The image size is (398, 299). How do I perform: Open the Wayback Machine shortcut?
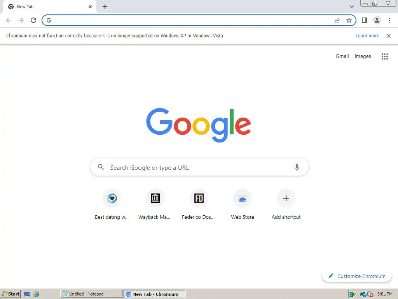pos(155,204)
